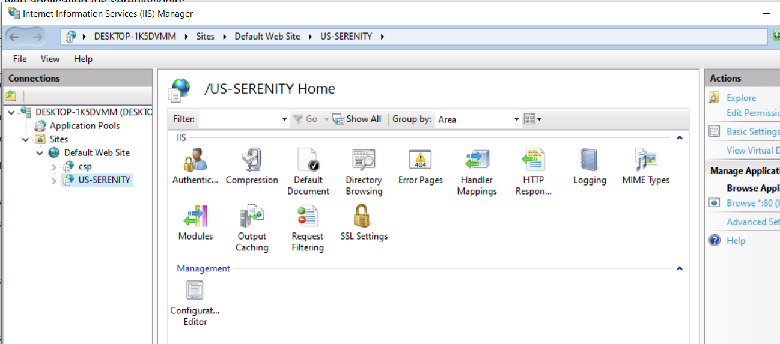Select US-SERENITY in Connections tree
780x344 pixels.
click(x=105, y=180)
